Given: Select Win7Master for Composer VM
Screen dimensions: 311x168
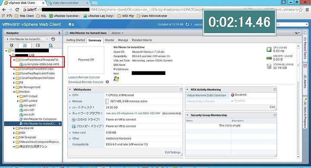Looking at the screenshot, I should point(38,119).
